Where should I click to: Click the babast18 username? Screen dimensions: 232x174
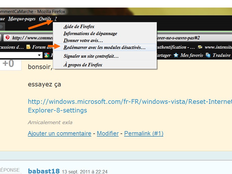click(x=44, y=171)
